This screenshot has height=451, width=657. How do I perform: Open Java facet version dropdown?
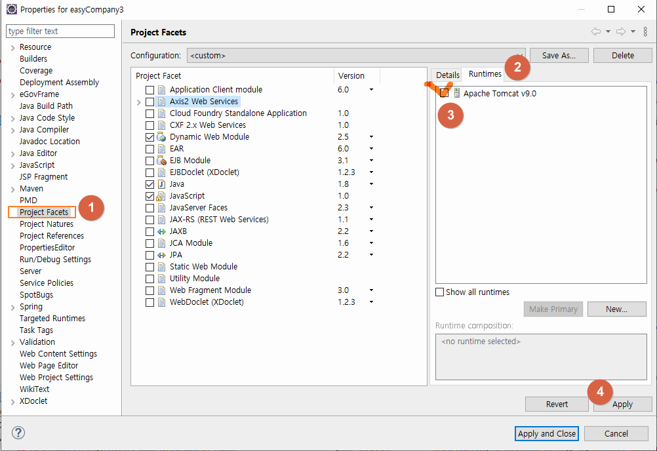[x=371, y=184]
